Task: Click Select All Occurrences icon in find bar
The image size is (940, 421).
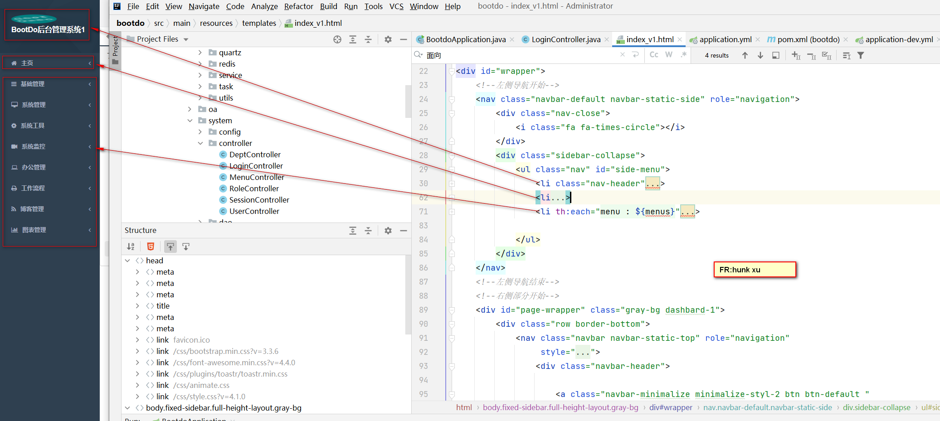Action: coord(827,55)
